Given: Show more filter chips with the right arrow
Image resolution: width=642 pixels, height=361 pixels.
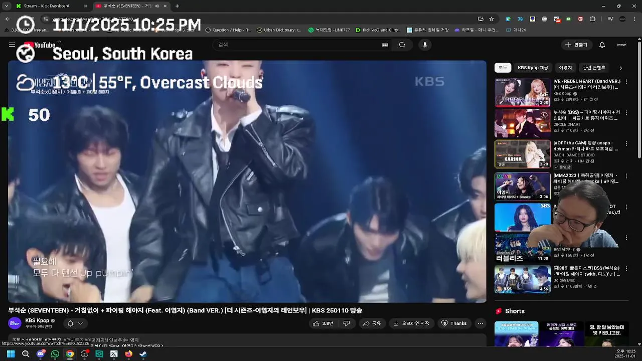Looking at the screenshot, I should click(x=620, y=68).
